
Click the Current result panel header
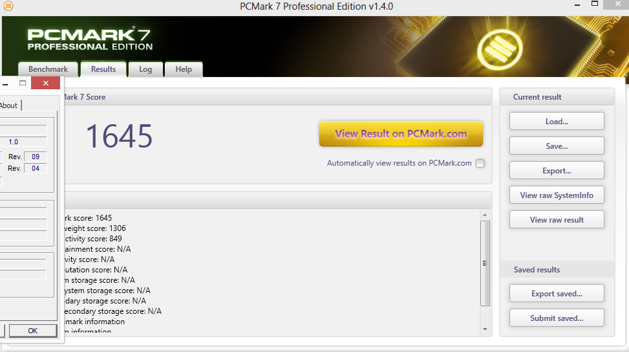pyautogui.click(x=557, y=96)
